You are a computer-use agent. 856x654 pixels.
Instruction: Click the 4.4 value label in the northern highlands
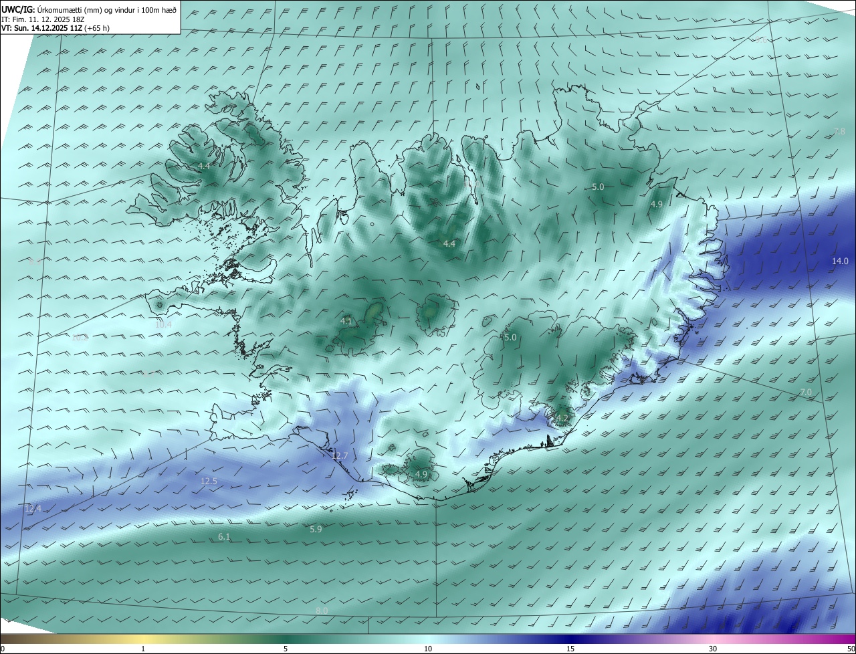coord(449,244)
